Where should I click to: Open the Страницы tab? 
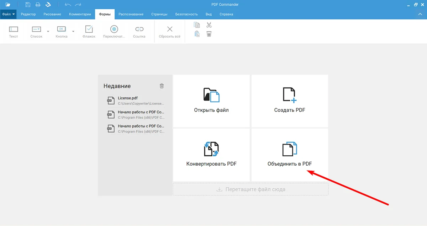pos(159,14)
